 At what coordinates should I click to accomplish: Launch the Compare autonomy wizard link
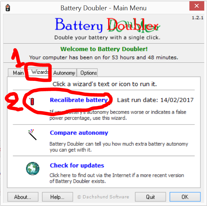tap(79, 133)
